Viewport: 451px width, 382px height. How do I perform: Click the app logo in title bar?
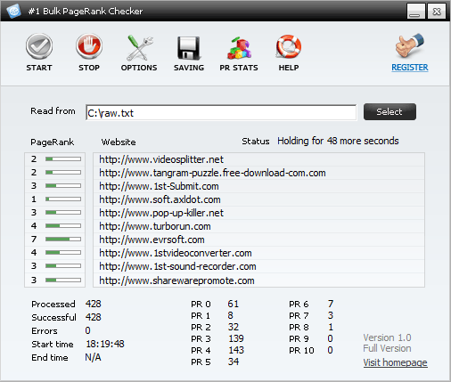(13, 11)
